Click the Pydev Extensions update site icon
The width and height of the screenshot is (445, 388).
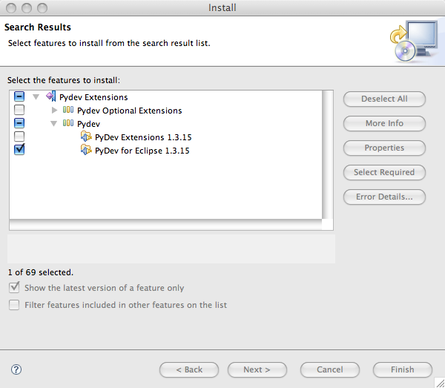coord(50,96)
